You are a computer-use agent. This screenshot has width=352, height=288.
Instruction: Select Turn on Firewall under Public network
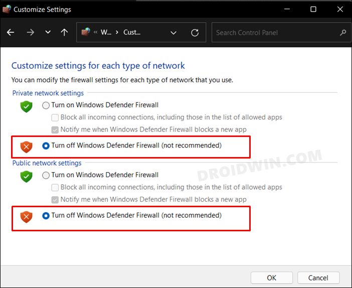click(x=46, y=175)
